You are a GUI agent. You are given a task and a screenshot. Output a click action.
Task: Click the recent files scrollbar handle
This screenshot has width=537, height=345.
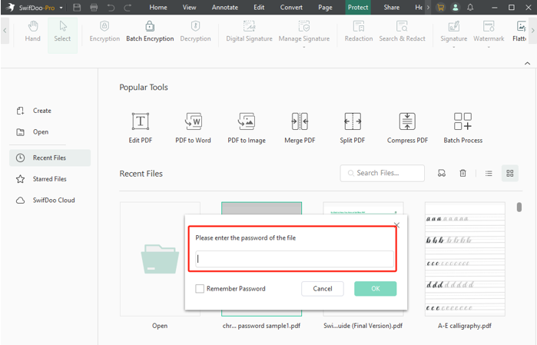tap(519, 207)
